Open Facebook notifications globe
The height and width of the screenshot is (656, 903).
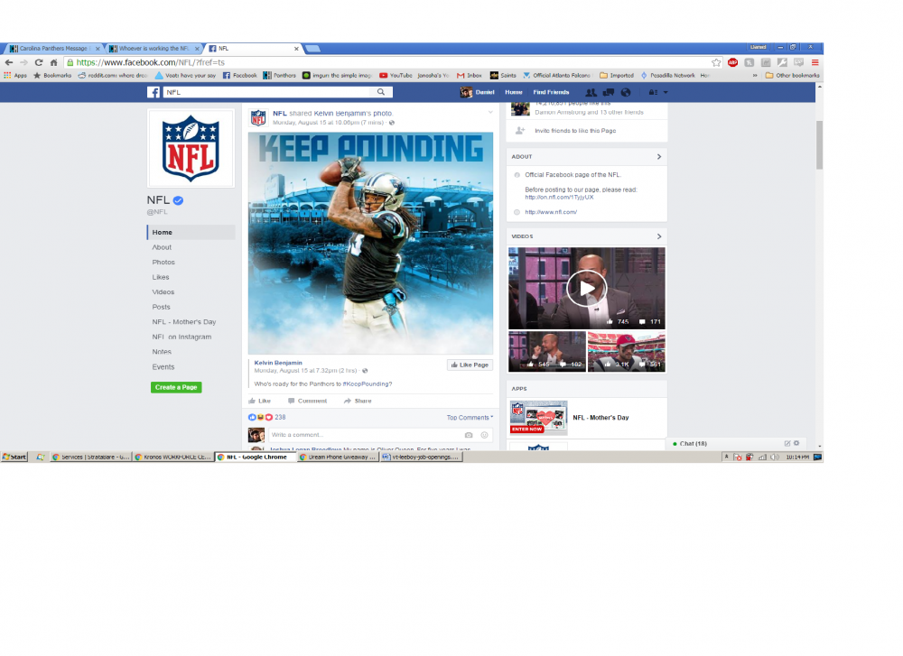[x=626, y=92]
